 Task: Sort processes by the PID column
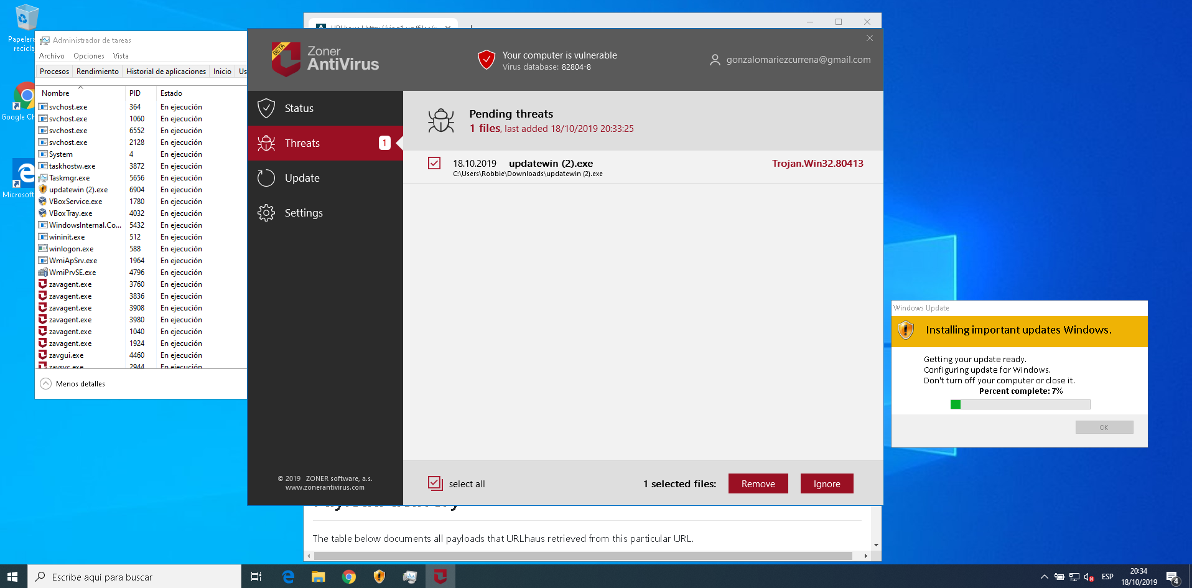[141, 93]
